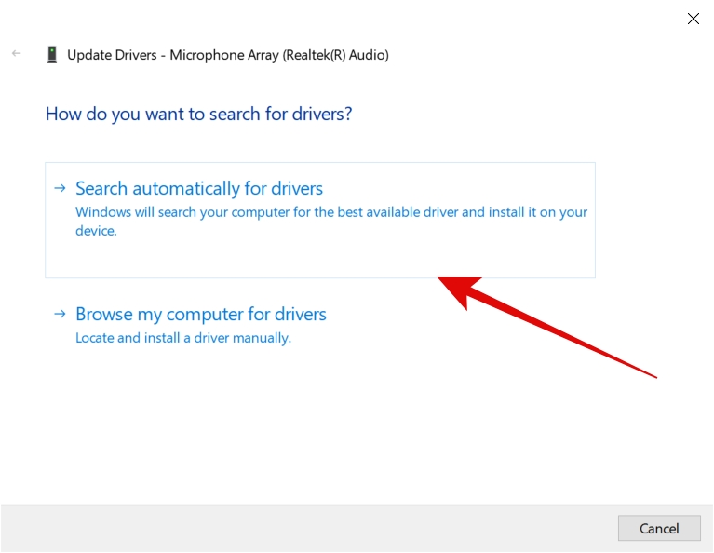The width and height of the screenshot is (714, 553).
Task: Close the Update Drivers dialog with X
Action: (693, 19)
